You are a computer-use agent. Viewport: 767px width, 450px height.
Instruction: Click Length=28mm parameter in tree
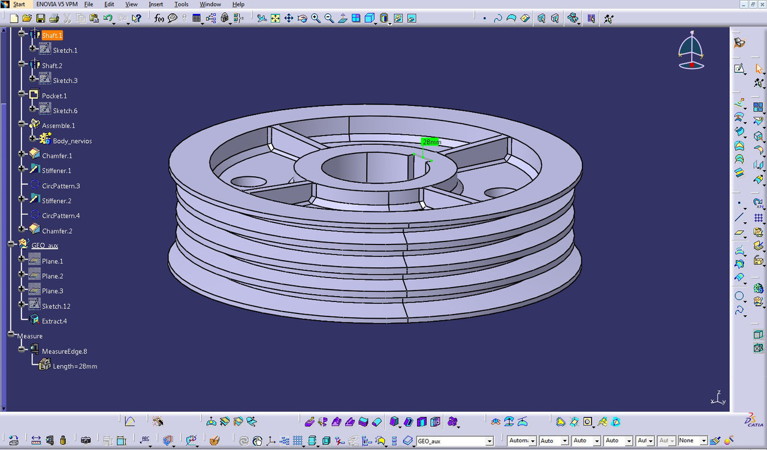tap(75, 366)
